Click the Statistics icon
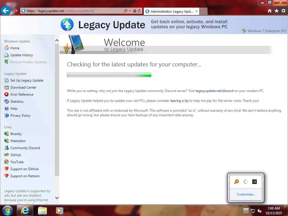 pyautogui.click(x=6, y=101)
